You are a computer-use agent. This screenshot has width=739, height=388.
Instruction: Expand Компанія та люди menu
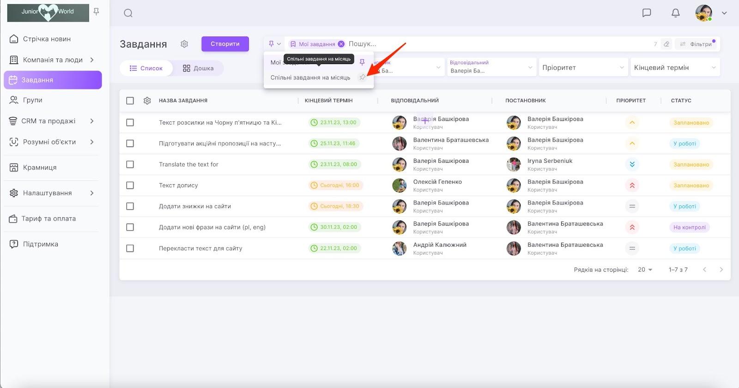tap(53, 60)
